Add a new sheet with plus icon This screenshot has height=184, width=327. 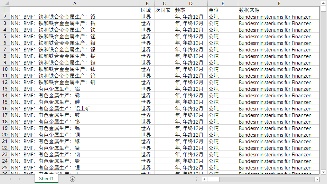pyautogui.click(x=73, y=179)
